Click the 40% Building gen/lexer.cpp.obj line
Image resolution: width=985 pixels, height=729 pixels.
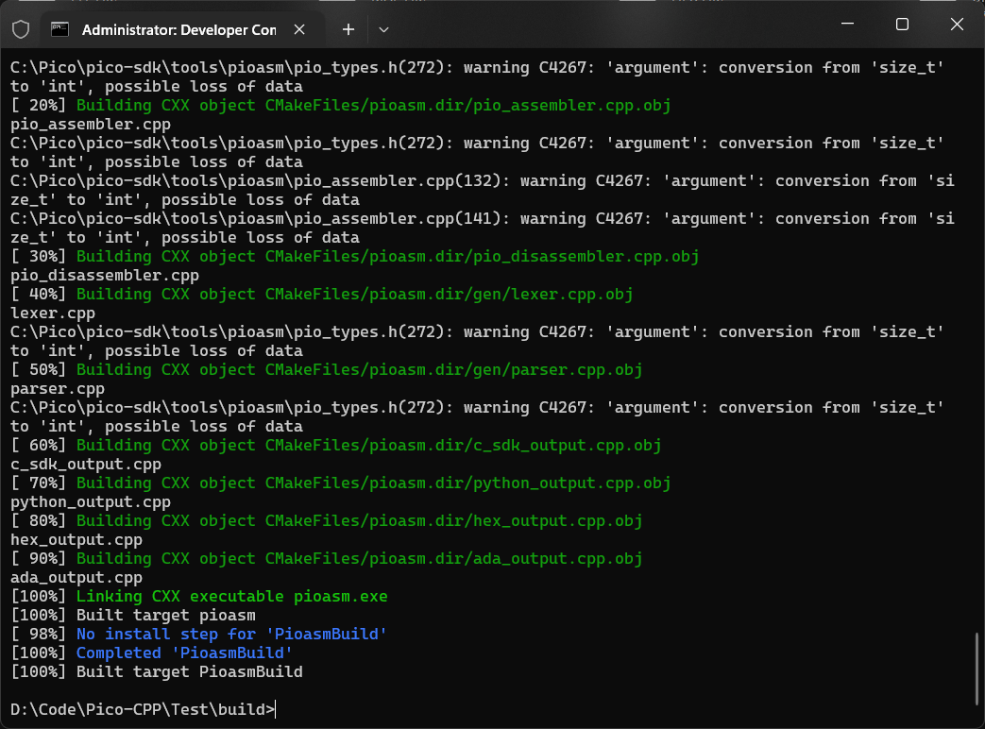pos(322,295)
